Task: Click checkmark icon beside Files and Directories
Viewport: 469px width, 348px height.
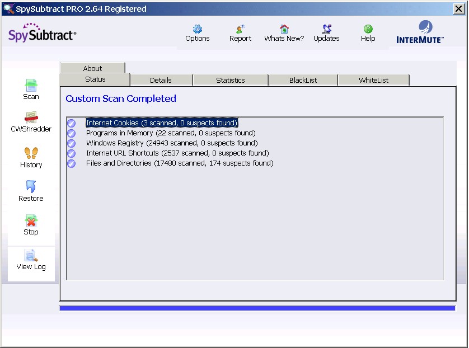Action: 72,164
